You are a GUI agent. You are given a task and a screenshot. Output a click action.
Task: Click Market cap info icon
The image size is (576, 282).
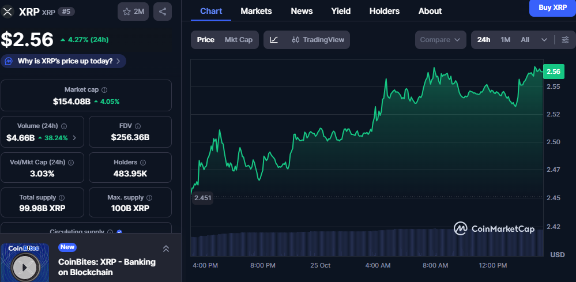pos(104,90)
